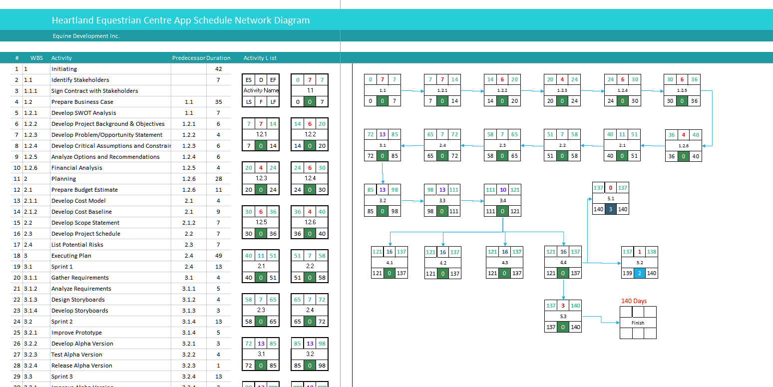Screen dimensions: 773x387
Task: Click duration value 49 for Executing Plan
Action: click(x=218, y=256)
